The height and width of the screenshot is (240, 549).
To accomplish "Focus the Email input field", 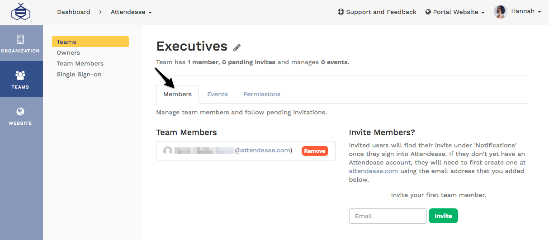I will coord(388,216).
